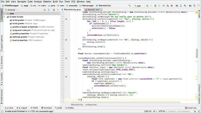Image resolution: width=201 pixels, height=113 pixels.
Task: Open the app run configuration dropdown
Action: 139,6
